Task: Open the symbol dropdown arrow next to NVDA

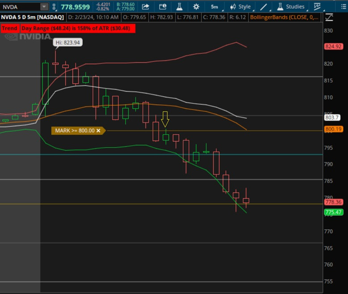Action: pyautogui.click(x=44, y=7)
